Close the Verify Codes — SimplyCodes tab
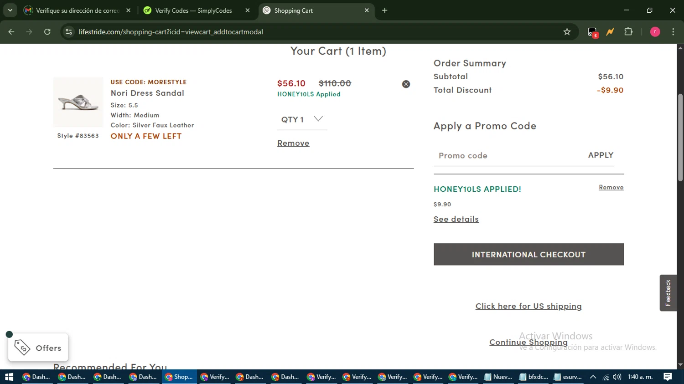The height and width of the screenshot is (384, 684). tap(248, 10)
